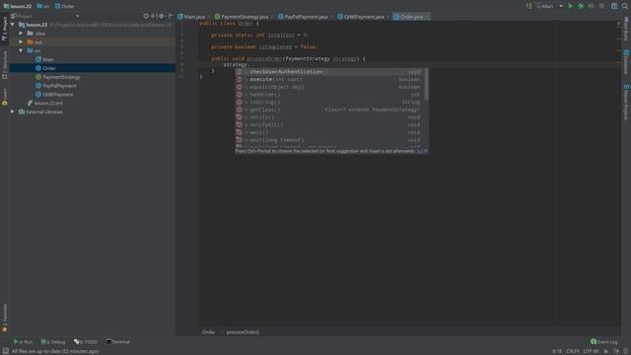This screenshot has height=355, width=631.
Task: Click the lock read-only icon in status bar
Action: pyautogui.click(x=605, y=351)
